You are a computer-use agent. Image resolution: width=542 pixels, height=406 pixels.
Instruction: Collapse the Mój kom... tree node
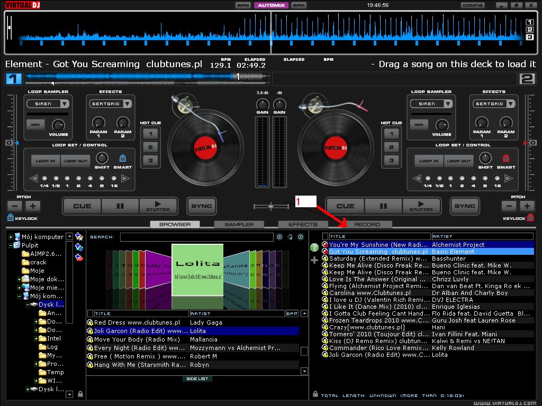pyautogui.click(x=19, y=296)
